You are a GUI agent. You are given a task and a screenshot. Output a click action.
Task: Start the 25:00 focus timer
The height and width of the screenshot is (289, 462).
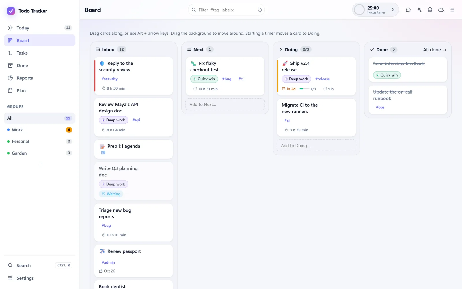coord(393,10)
